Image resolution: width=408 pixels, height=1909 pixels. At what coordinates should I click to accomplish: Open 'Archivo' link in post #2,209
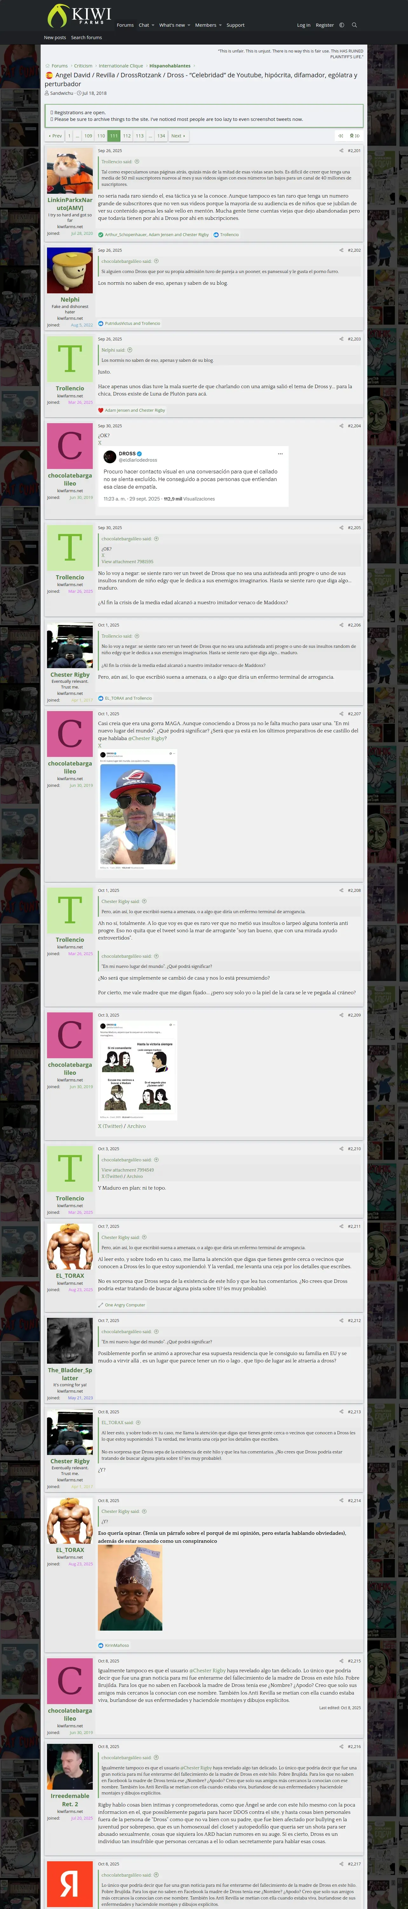pyautogui.click(x=136, y=1126)
